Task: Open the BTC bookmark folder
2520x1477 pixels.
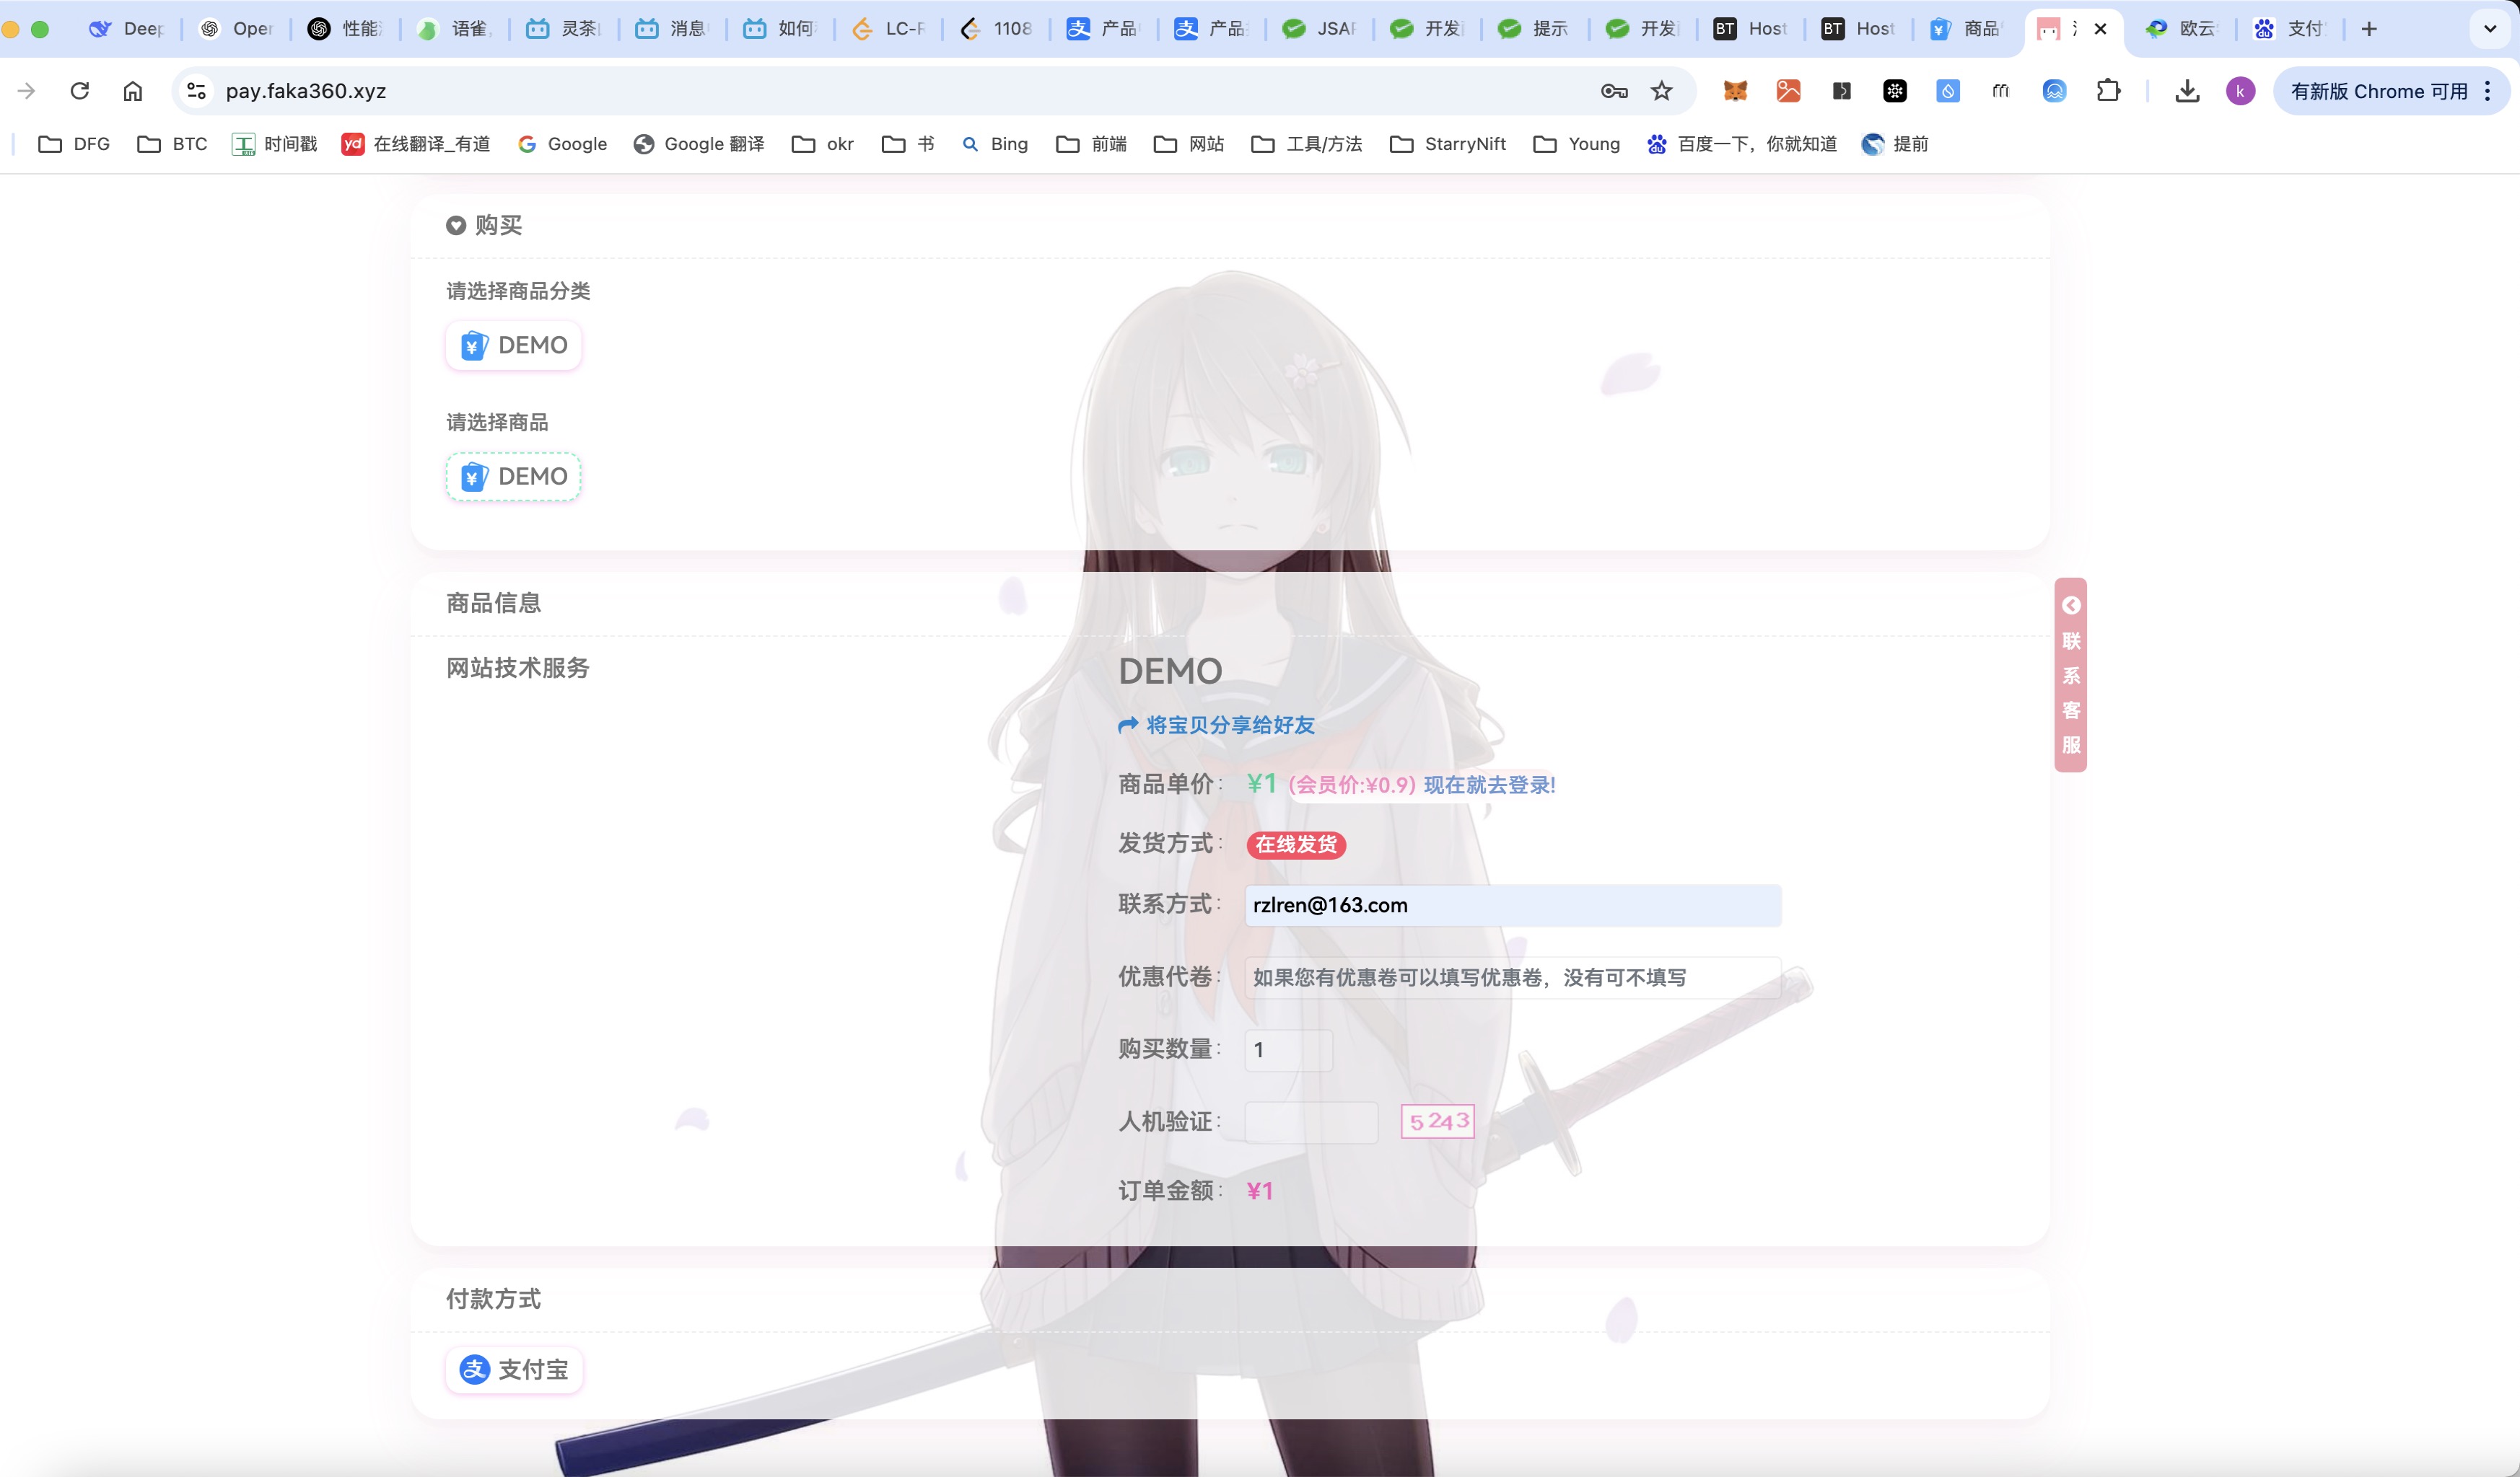Action: point(172,145)
